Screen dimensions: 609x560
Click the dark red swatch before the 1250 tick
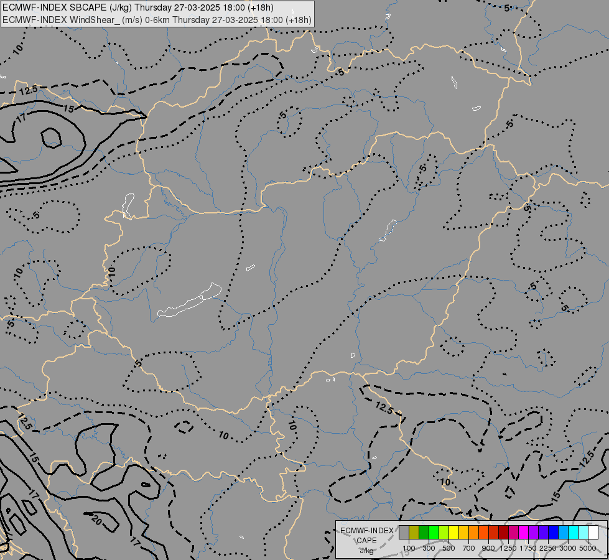pyautogui.click(x=503, y=533)
